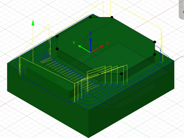Screen dimensions: 184x138
Task: Select the green Y axis arrow of the origin triad
Action: pos(84,49)
